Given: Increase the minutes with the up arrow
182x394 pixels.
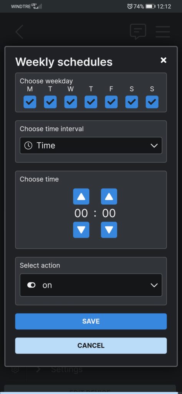Looking at the screenshot, I should tap(109, 197).
